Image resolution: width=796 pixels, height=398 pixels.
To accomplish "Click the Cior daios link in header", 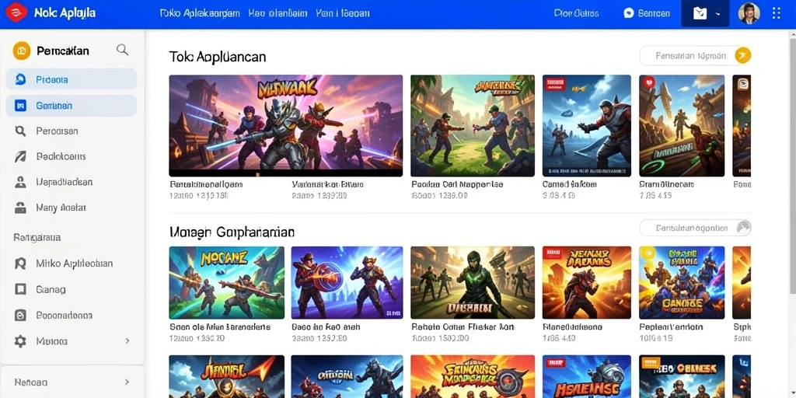I will pos(576,14).
